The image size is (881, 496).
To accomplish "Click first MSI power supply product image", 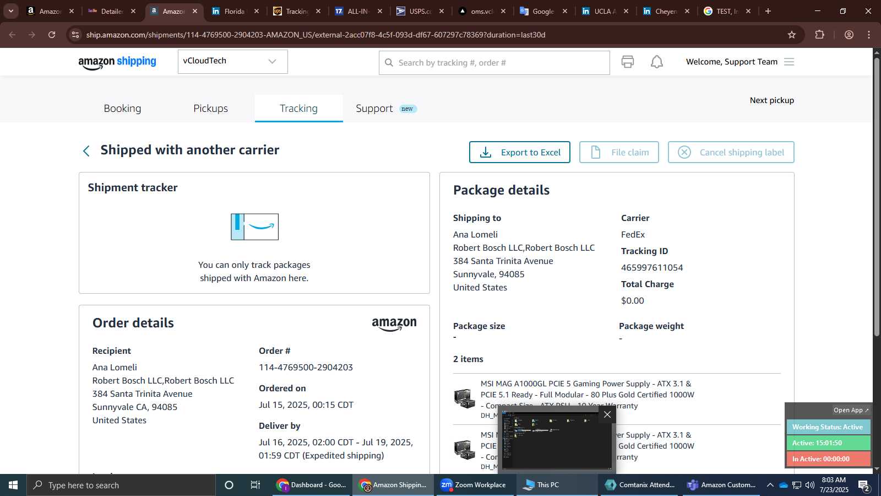I will point(465,398).
